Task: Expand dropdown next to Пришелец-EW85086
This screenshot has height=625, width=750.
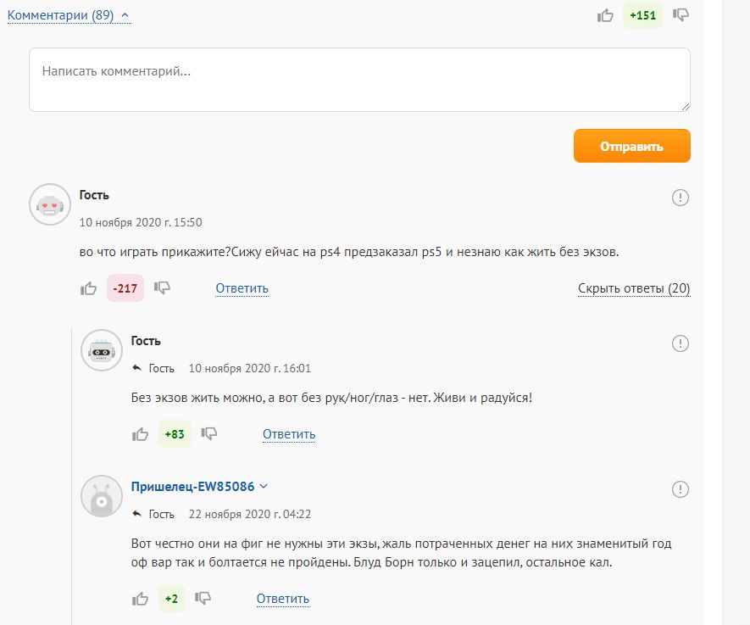Action: [264, 486]
